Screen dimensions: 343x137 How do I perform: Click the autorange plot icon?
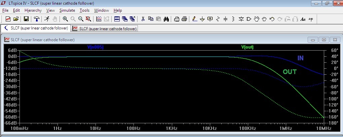pyautogui.click(x=99, y=19)
